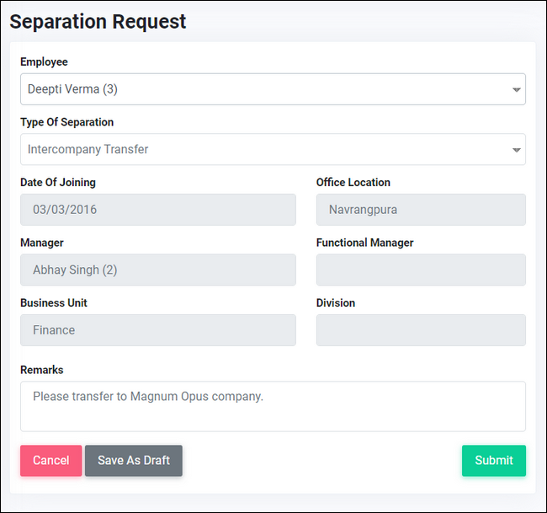Image resolution: width=547 pixels, height=513 pixels.
Task: Open the Employee dropdown arrow
Action: (x=517, y=90)
